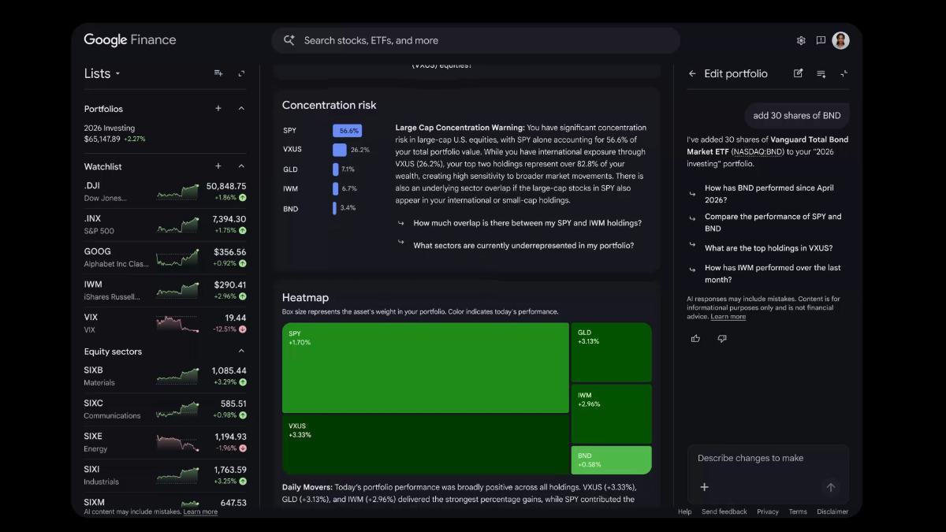
Task: Open the feedback icon in header
Action: [x=821, y=40]
